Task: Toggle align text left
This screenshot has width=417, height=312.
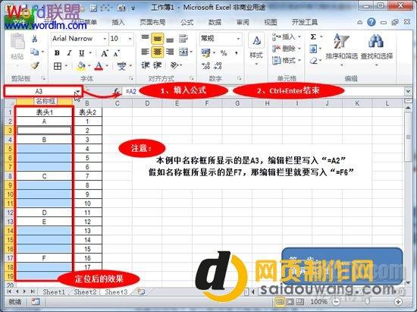Action: [146, 52]
